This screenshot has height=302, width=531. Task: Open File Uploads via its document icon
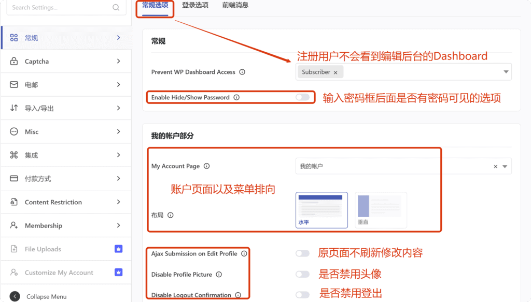coord(15,249)
